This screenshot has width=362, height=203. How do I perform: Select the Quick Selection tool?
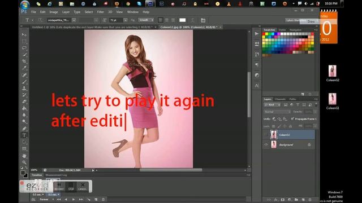point(24,55)
